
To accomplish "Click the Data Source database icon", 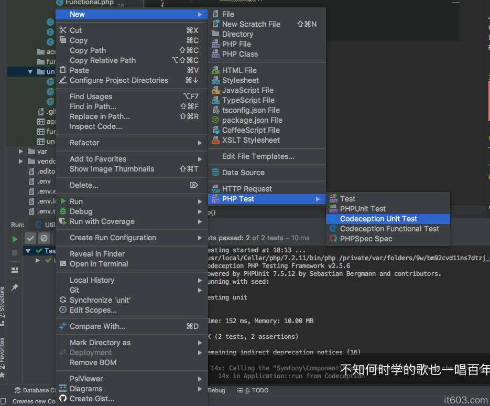I will (x=215, y=173).
